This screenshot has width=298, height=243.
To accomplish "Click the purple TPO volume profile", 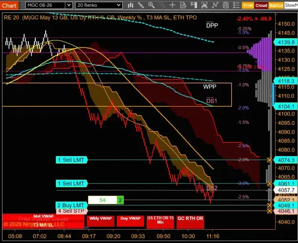I will tap(263, 54).
